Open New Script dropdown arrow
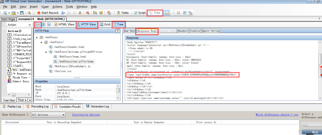Viewport: 322px width, 135px height. [x=9, y=13]
